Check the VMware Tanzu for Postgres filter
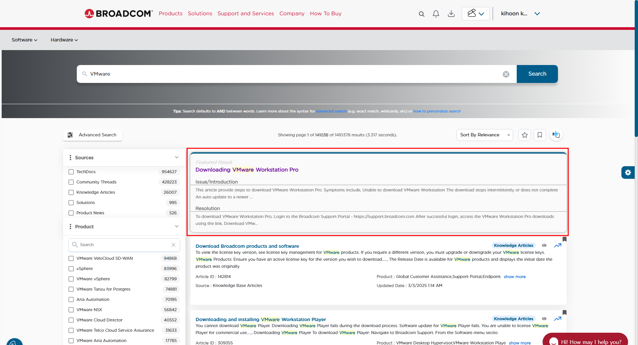The height and width of the screenshot is (345, 638). coord(71,289)
